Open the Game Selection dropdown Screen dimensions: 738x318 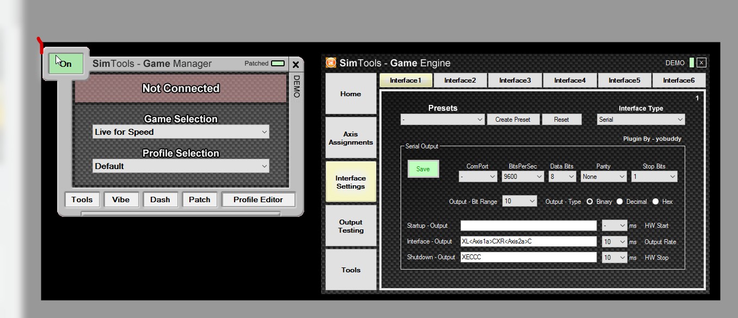pos(181,132)
